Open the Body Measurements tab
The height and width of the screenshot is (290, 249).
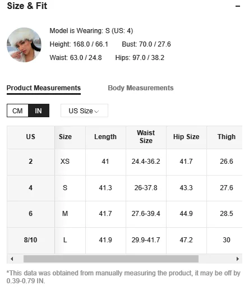pyautogui.click(x=141, y=88)
